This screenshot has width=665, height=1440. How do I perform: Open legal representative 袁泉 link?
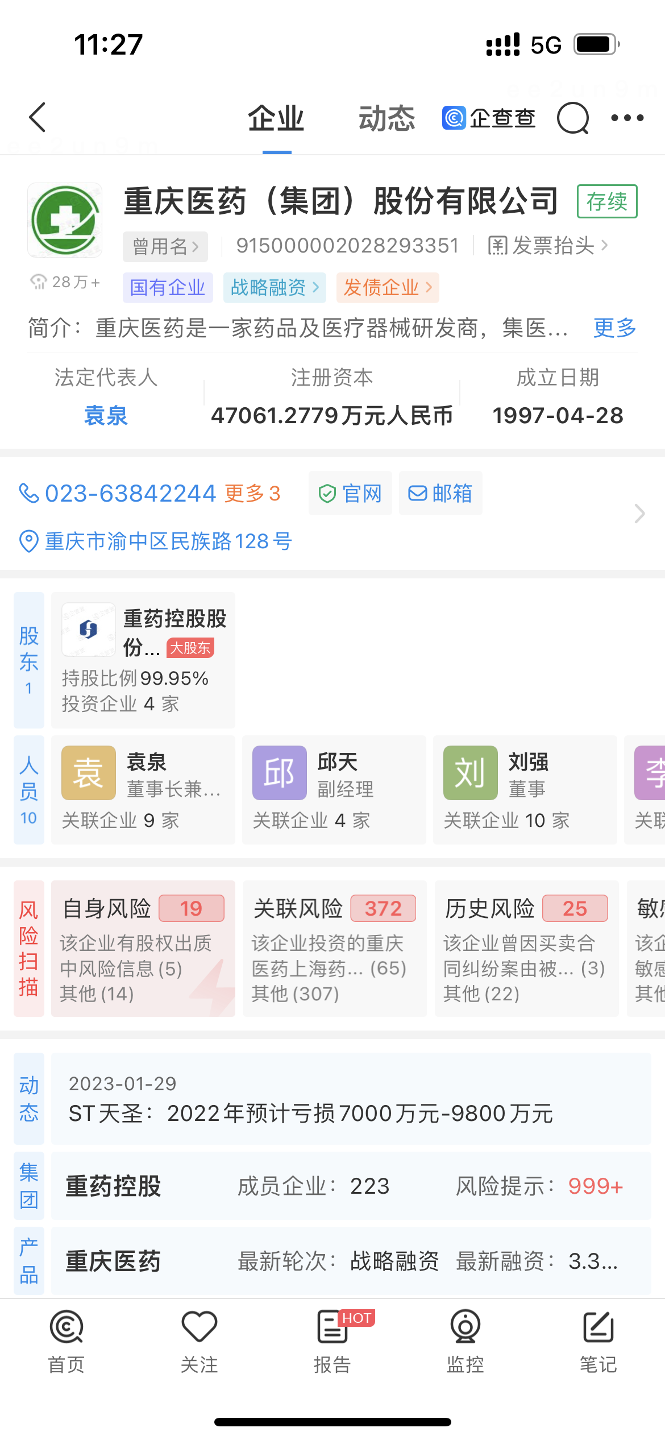point(106,416)
